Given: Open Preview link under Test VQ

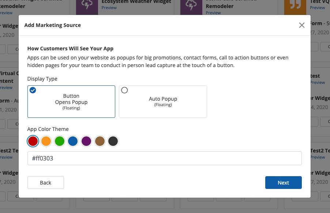Looking at the screenshot, I should (317, 8).
